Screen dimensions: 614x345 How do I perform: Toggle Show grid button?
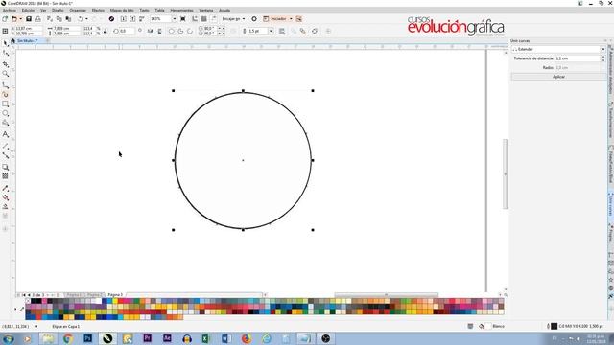[x=204, y=19]
